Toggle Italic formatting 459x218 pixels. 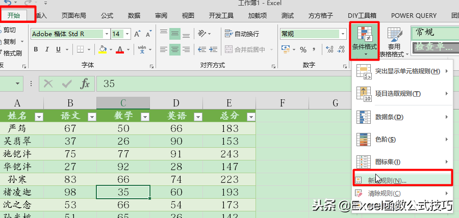point(47,49)
